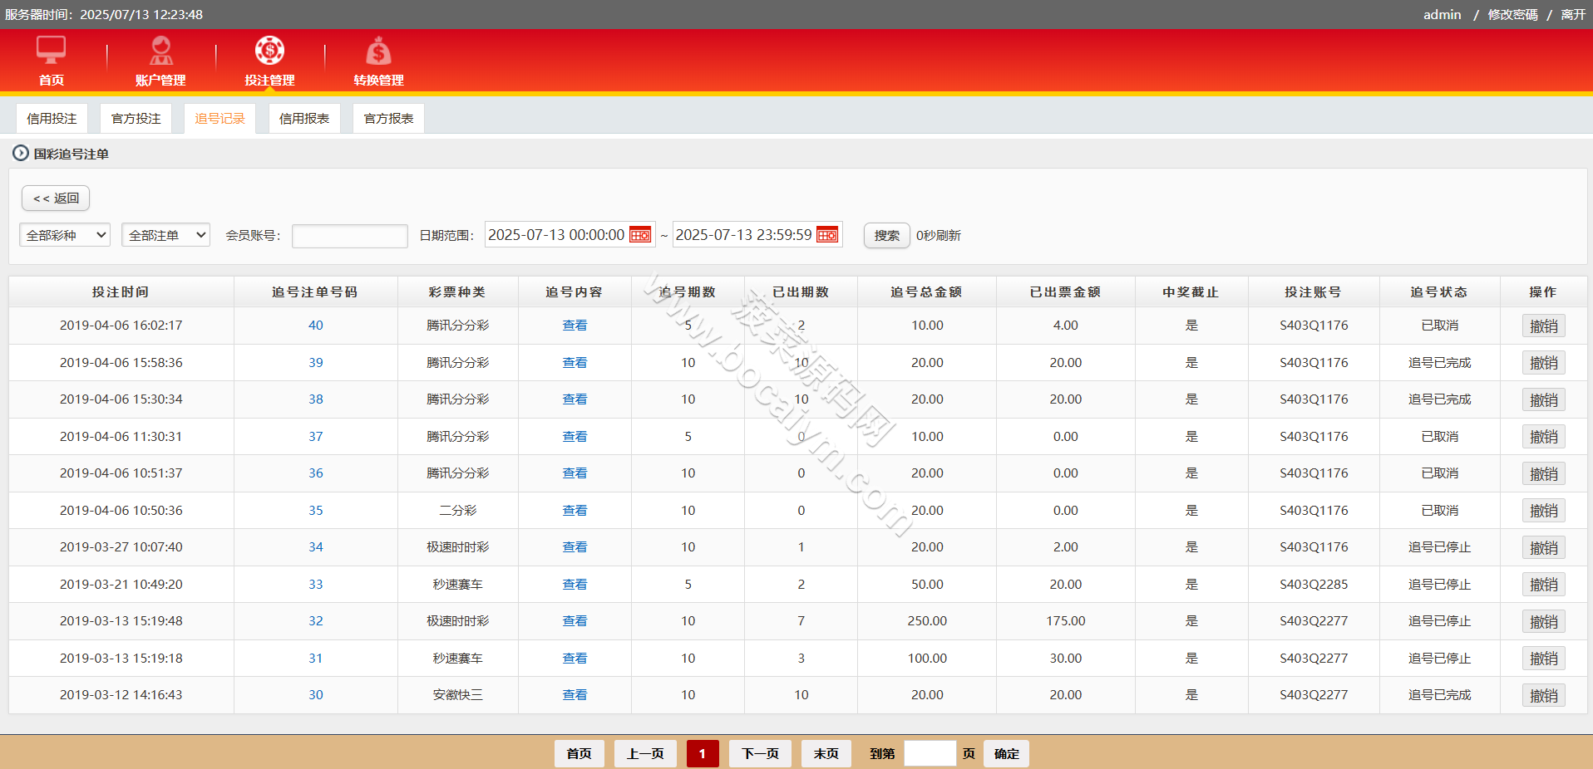
Task: Click 修改密码 link in header
Action: click(x=1513, y=14)
